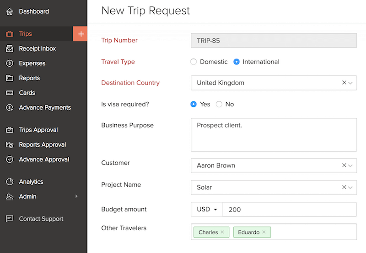Remove Eduardo from Other Travelers

pyautogui.click(x=264, y=232)
